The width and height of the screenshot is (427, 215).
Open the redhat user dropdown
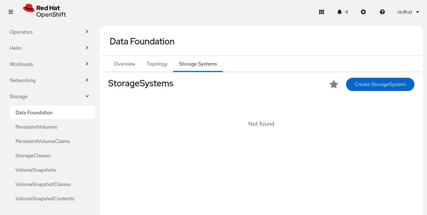[x=408, y=12]
